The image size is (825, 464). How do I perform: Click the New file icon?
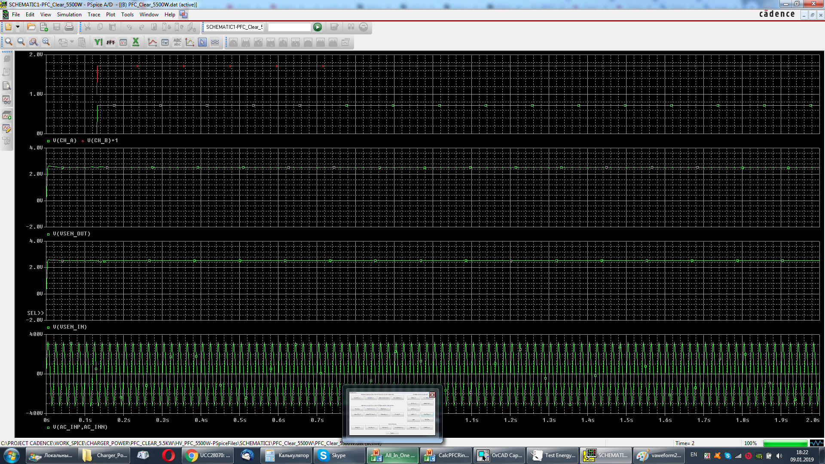pyautogui.click(x=8, y=27)
